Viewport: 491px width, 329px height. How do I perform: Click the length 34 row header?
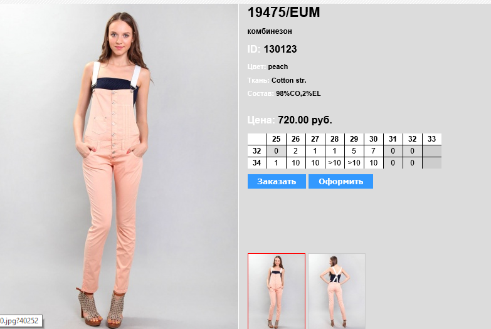tap(256, 163)
